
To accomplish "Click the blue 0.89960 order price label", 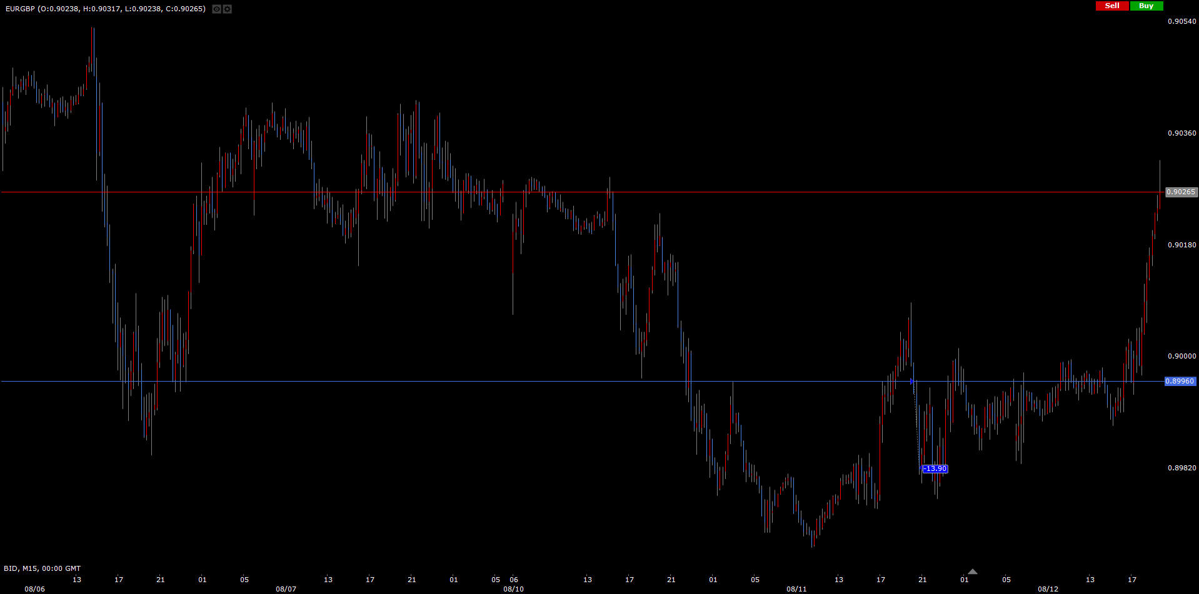I will point(1180,381).
